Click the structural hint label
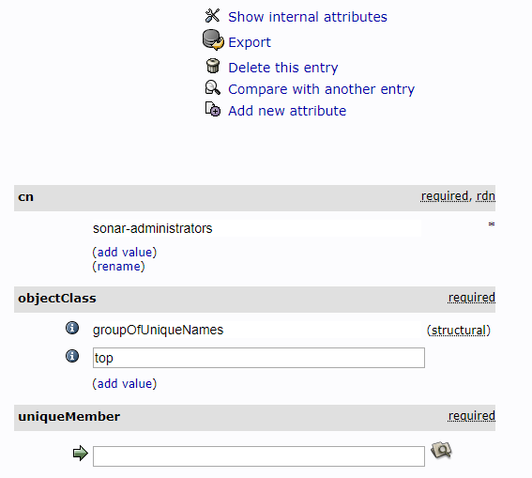The image size is (532, 478). click(459, 330)
